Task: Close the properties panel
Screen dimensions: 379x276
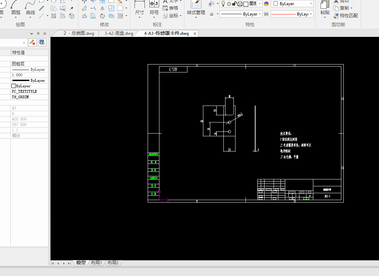Action: [x=45, y=33]
